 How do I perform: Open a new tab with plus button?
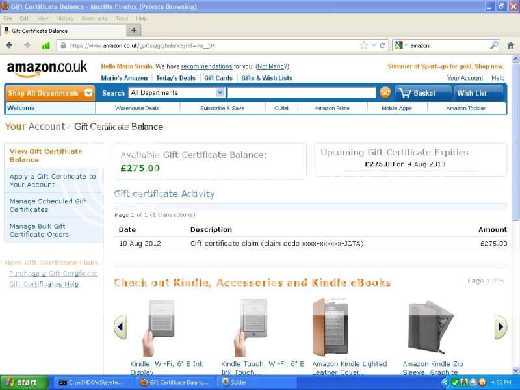[x=134, y=31]
